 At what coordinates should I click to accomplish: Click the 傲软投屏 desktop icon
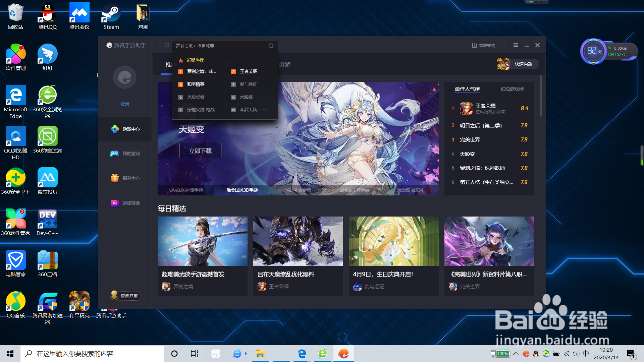point(48,181)
